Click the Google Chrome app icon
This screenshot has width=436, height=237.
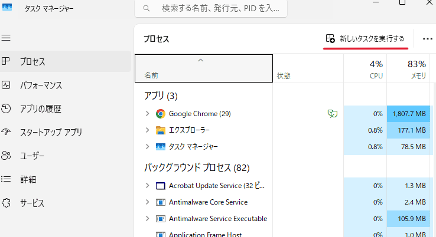coord(161,114)
